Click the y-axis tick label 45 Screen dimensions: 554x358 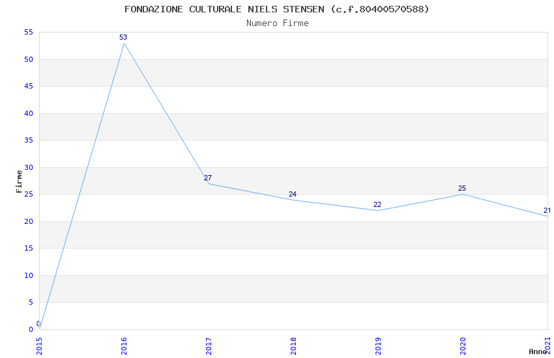click(29, 86)
